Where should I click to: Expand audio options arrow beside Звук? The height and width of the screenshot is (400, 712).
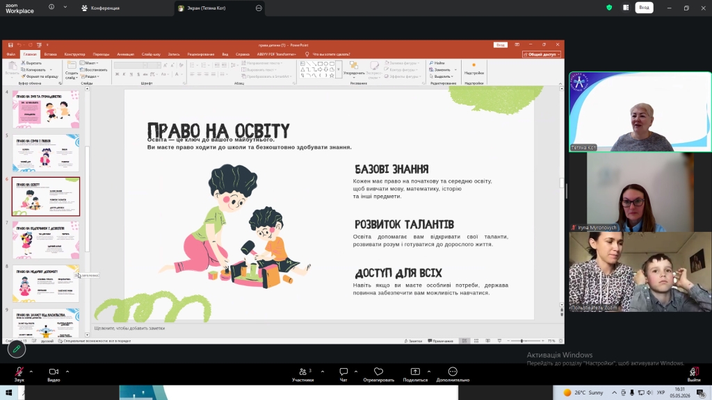(31, 372)
